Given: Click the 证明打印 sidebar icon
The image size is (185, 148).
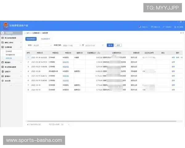Looking at the screenshot, I should pyautogui.click(x=2, y=72).
